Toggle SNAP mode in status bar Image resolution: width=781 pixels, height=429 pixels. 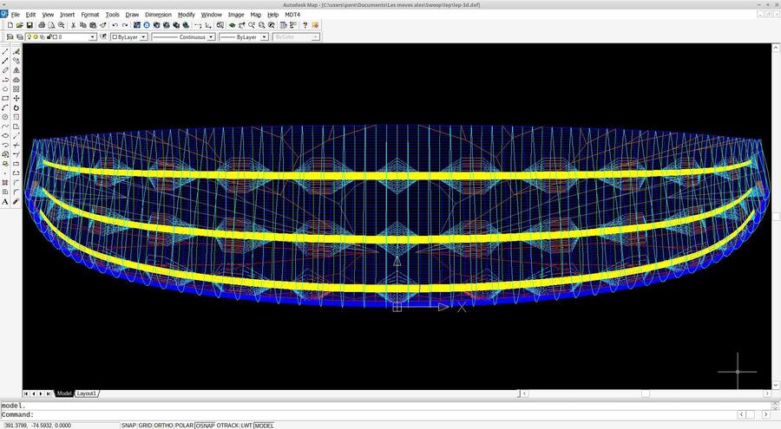128,425
